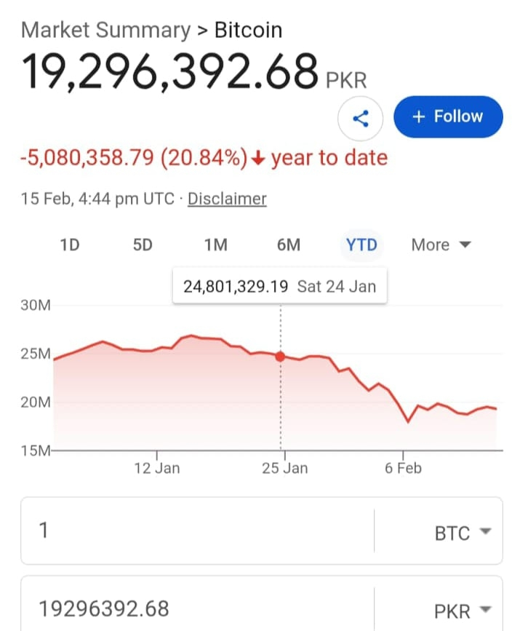Click the red down arrow icon
512x631 pixels.
pos(257,159)
